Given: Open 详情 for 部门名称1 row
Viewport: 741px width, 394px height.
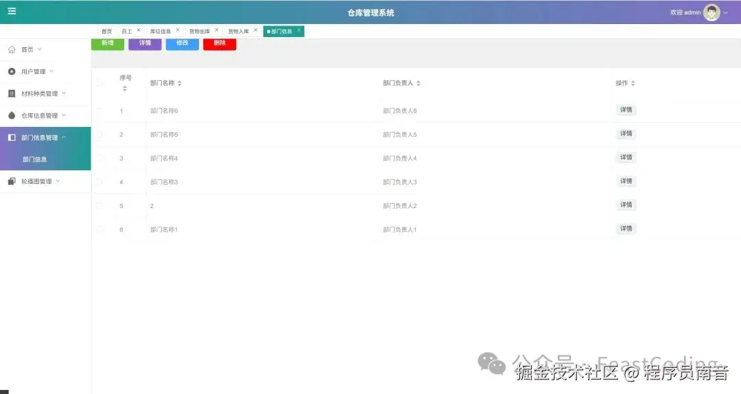Looking at the screenshot, I should pos(626,229).
